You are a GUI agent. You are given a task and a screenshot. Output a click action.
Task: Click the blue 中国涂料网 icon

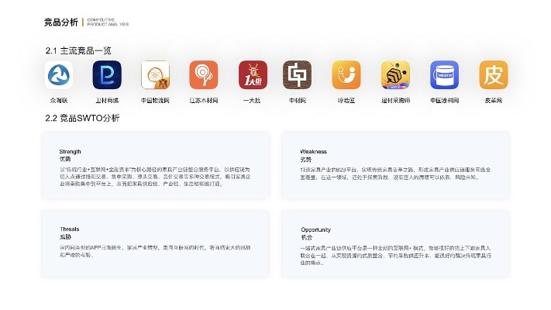click(444, 75)
